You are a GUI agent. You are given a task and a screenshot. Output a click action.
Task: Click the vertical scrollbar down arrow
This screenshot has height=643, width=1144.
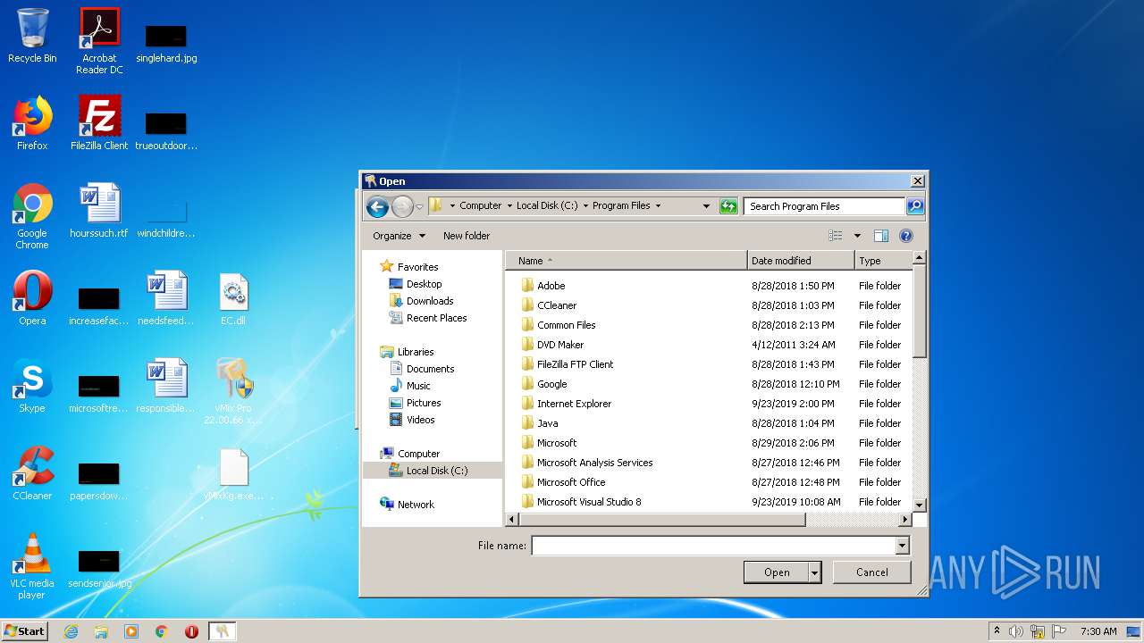(x=920, y=505)
